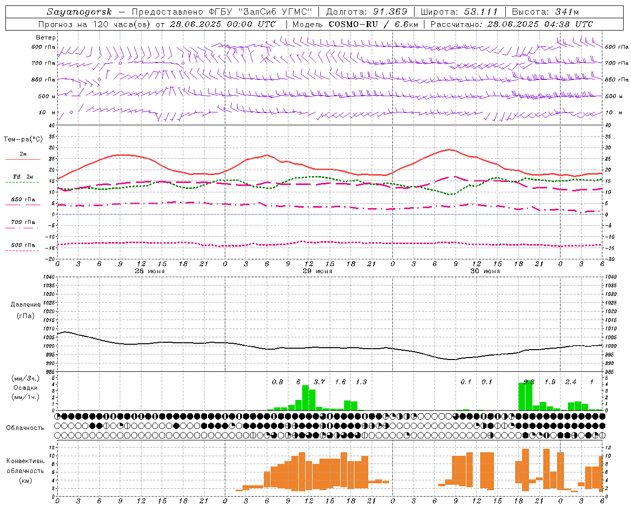
Task: Select the (мм/3ч.) precipitation unit label
Action: point(26,378)
